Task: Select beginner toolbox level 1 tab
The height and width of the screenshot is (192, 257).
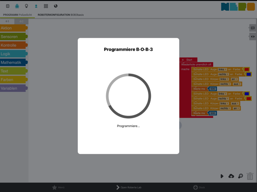Action: (7, 21)
